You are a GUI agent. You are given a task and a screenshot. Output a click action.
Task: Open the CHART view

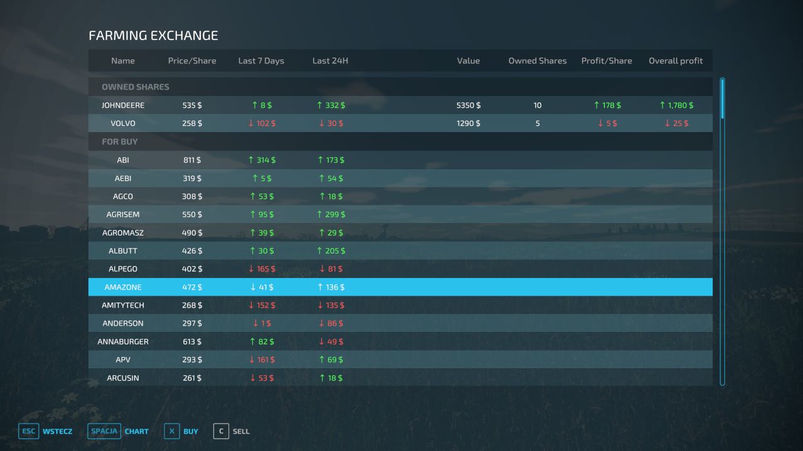click(137, 432)
